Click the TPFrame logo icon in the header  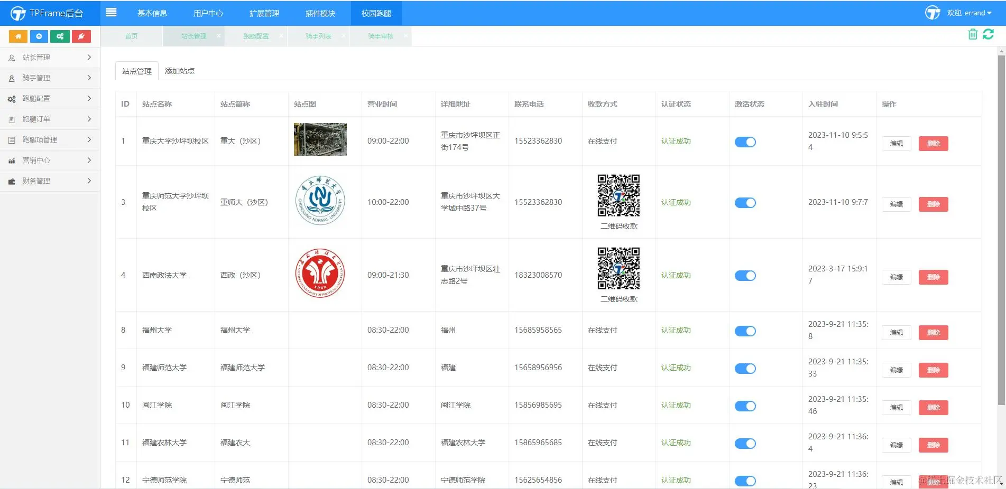click(x=18, y=13)
